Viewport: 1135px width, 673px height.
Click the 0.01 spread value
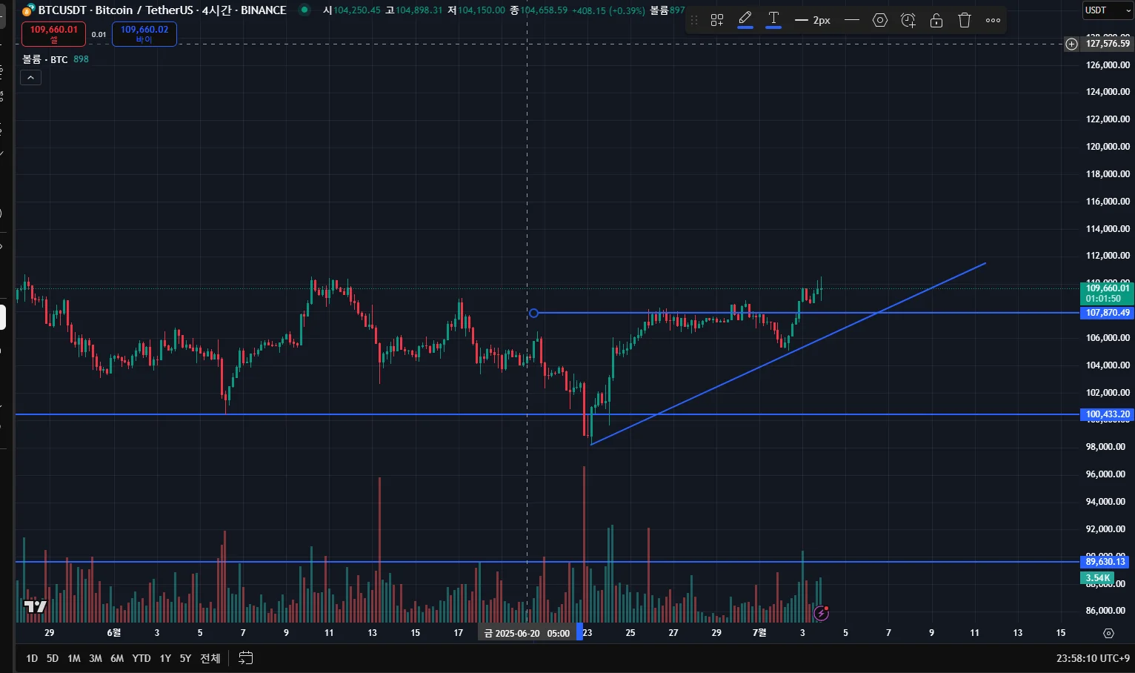(99, 35)
